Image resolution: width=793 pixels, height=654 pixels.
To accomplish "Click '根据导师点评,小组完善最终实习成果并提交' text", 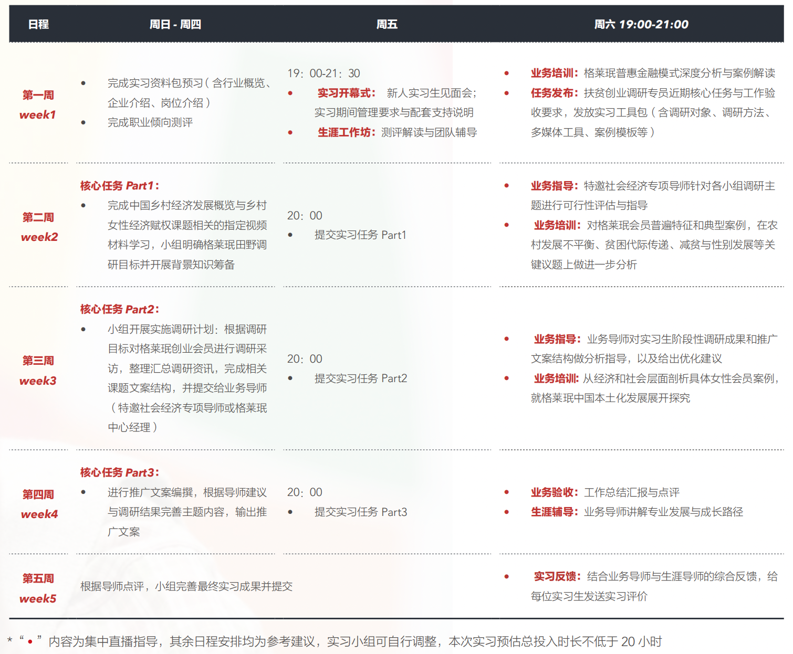I will 186,586.
